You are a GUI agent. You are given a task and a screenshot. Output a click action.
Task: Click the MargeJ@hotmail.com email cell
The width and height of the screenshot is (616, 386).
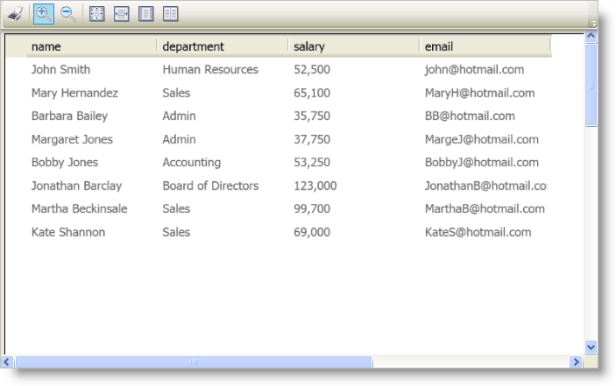[482, 139]
